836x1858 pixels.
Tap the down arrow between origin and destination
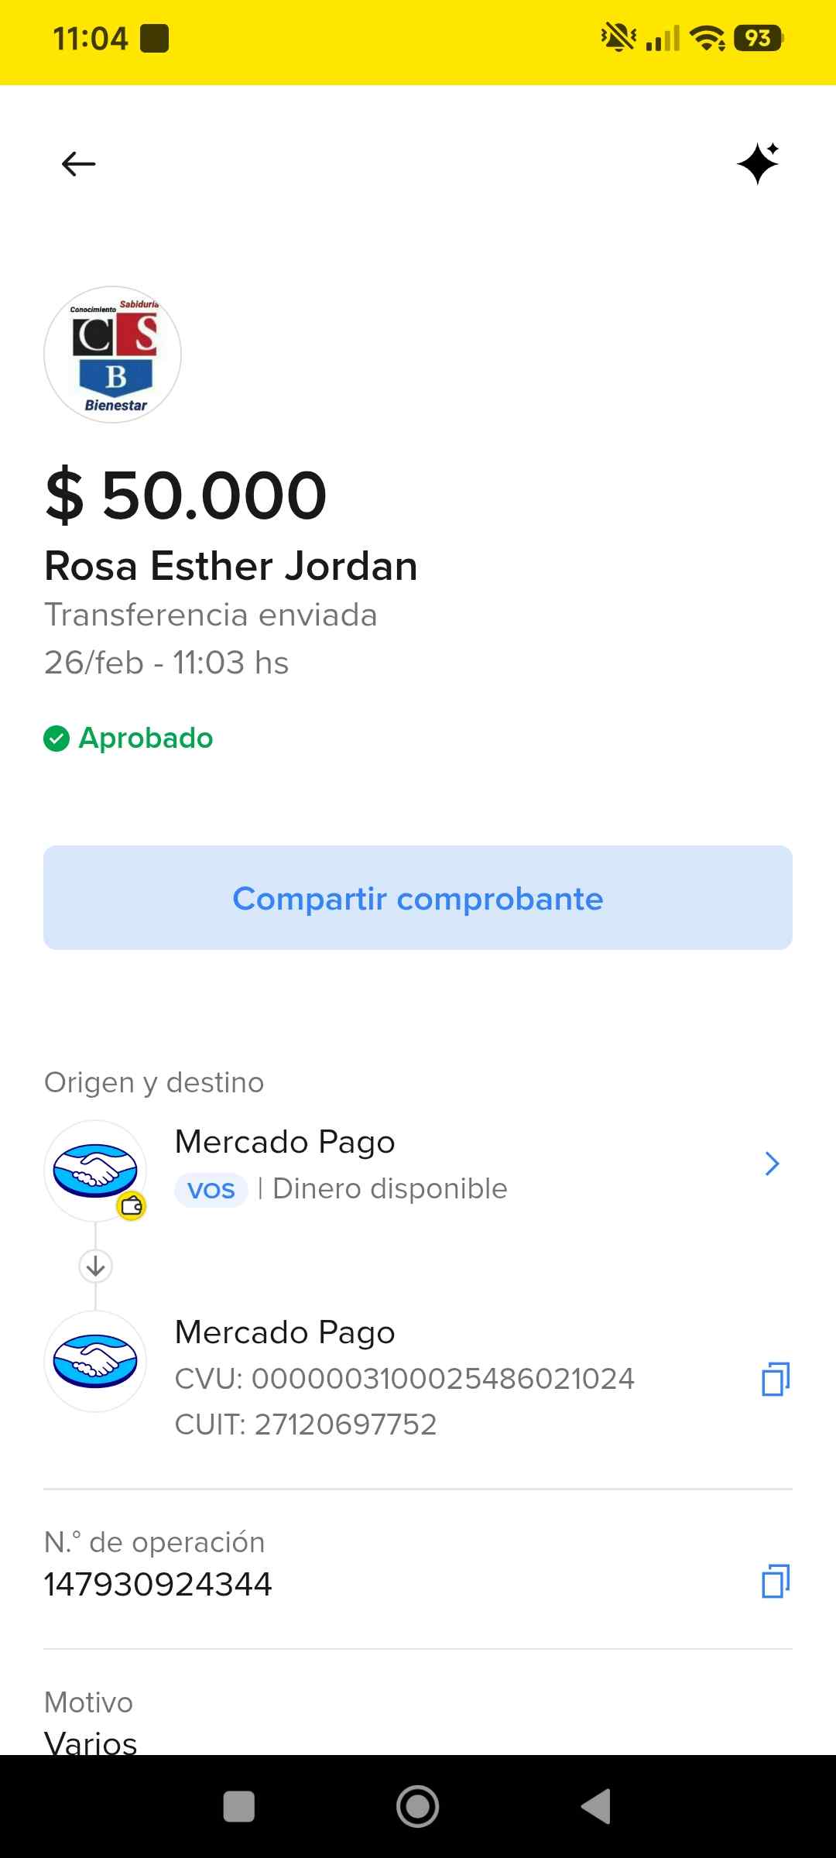coord(96,1267)
